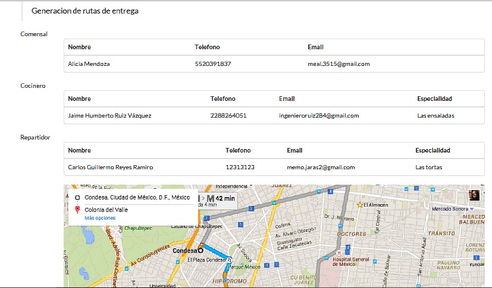The height and width of the screenshot is (288, 492).
Task: Click the email ingenieroruiz284@gmail.com
Action: click(x=319, y=116)
